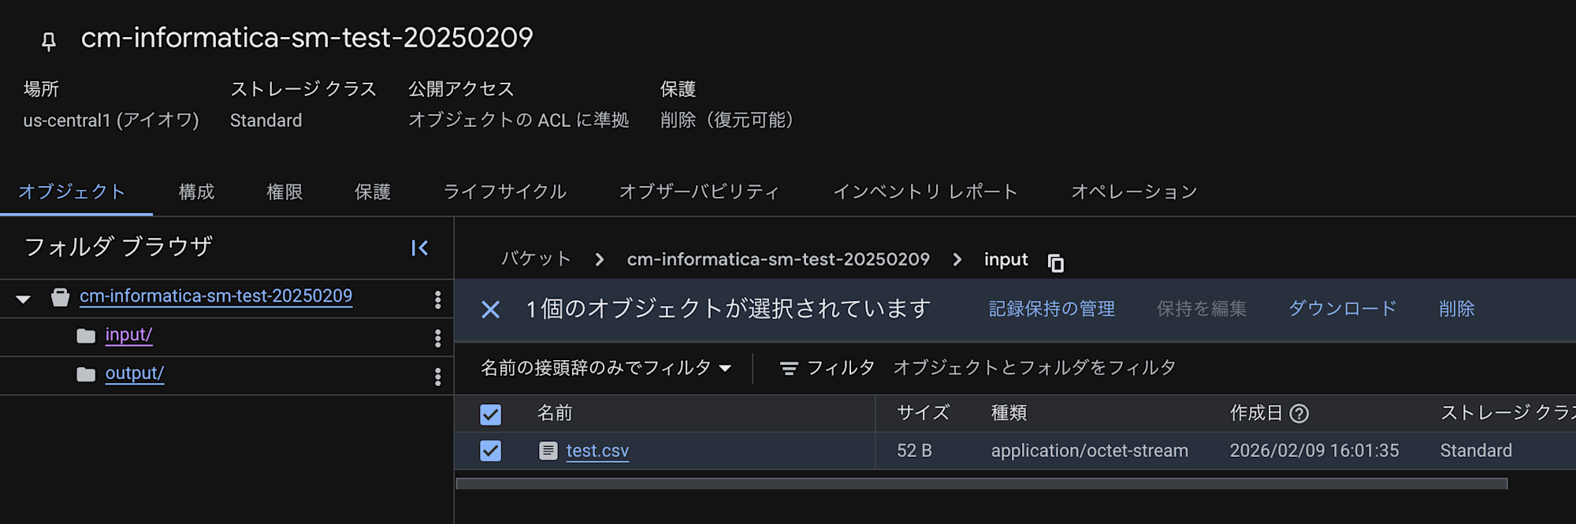Collapse the folder browser panel
1576x524 pixels.
pyautogui.click(x=419, y=248)
